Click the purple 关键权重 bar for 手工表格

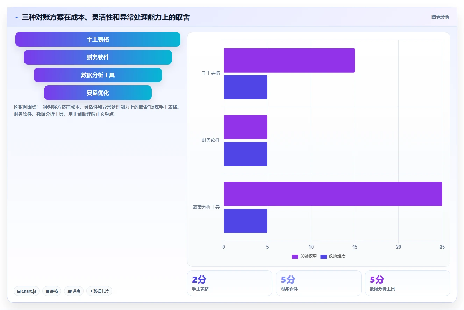click(289, 60)
